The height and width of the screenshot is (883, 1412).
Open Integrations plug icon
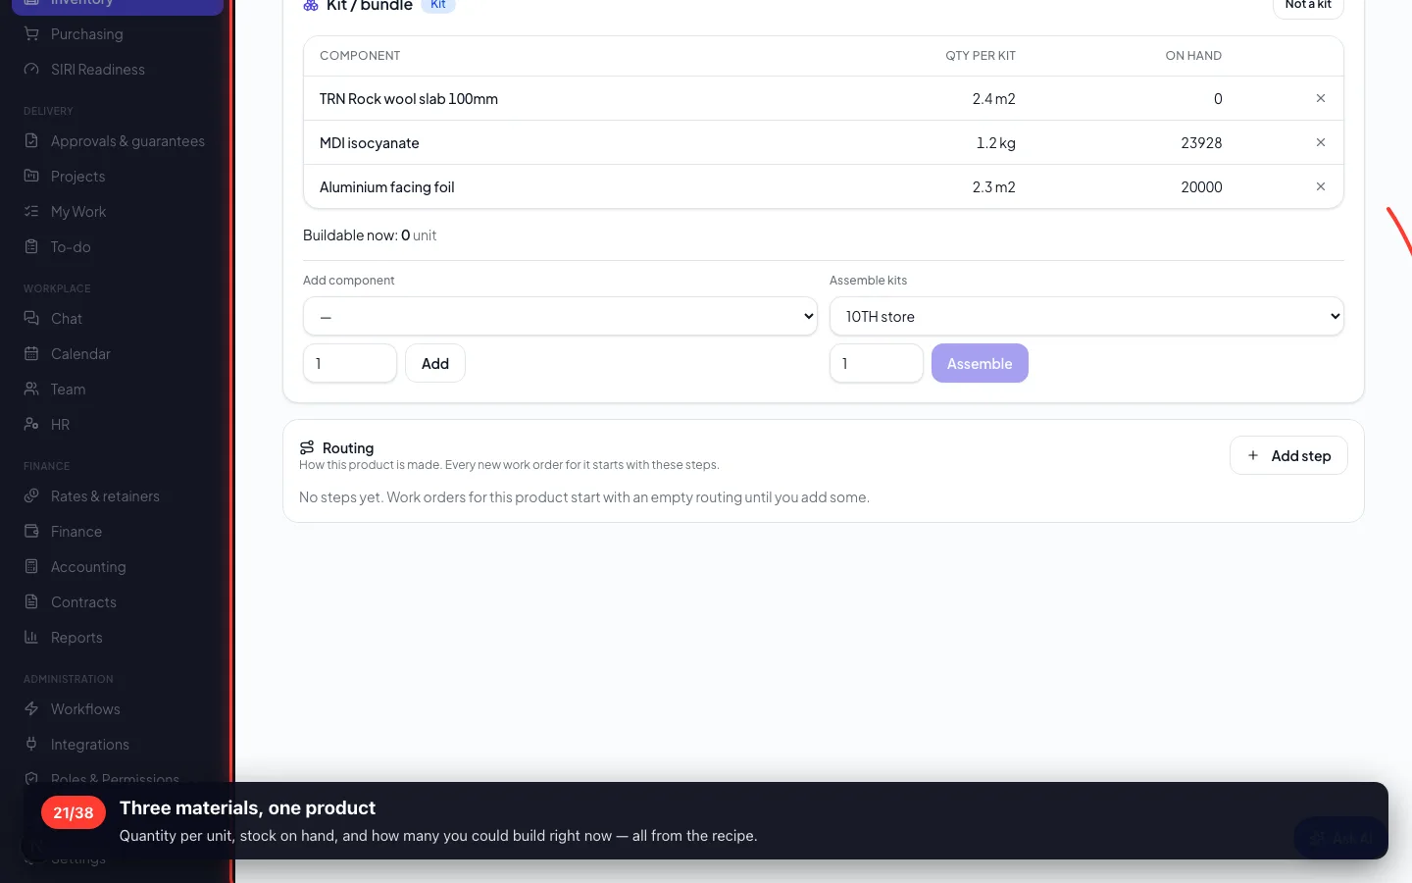(x=31, y=745)
